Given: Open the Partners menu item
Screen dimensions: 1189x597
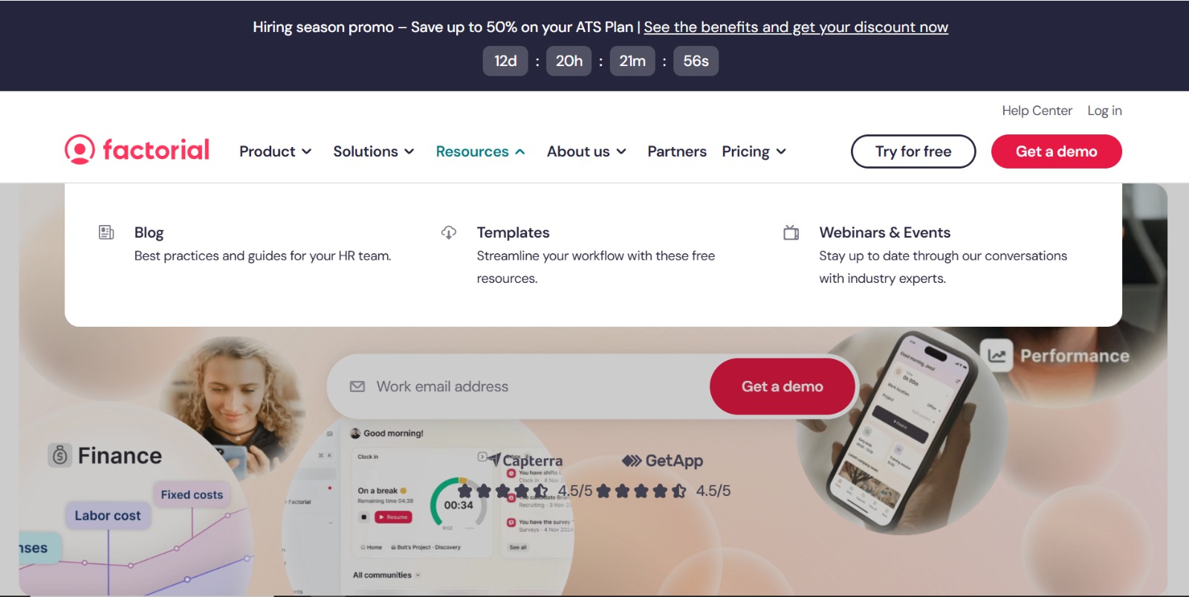Looking at the screenshot, I should 677,151.
